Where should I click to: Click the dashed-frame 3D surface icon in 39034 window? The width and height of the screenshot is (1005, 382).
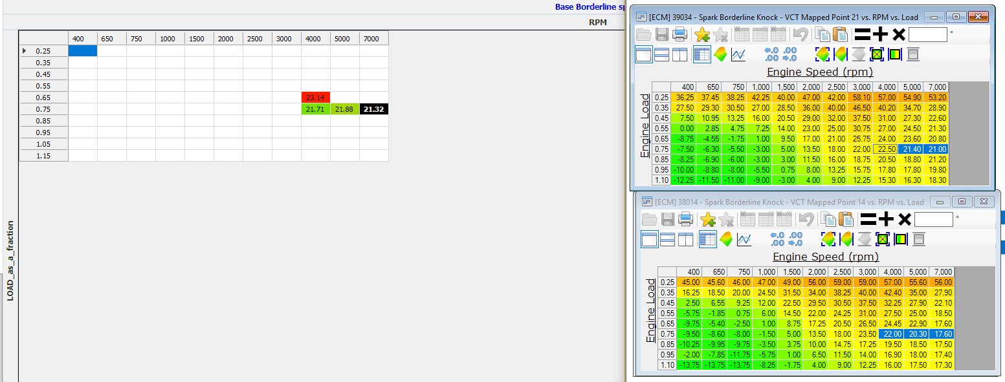point(822,55)
